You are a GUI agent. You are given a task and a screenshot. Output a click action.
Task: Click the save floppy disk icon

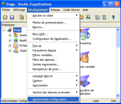pyautogui.click(x=12, y=17)
